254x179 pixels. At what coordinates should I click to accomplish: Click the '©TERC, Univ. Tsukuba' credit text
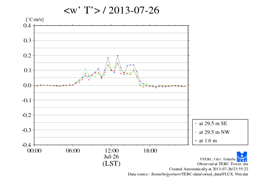[x=217, y=159]
